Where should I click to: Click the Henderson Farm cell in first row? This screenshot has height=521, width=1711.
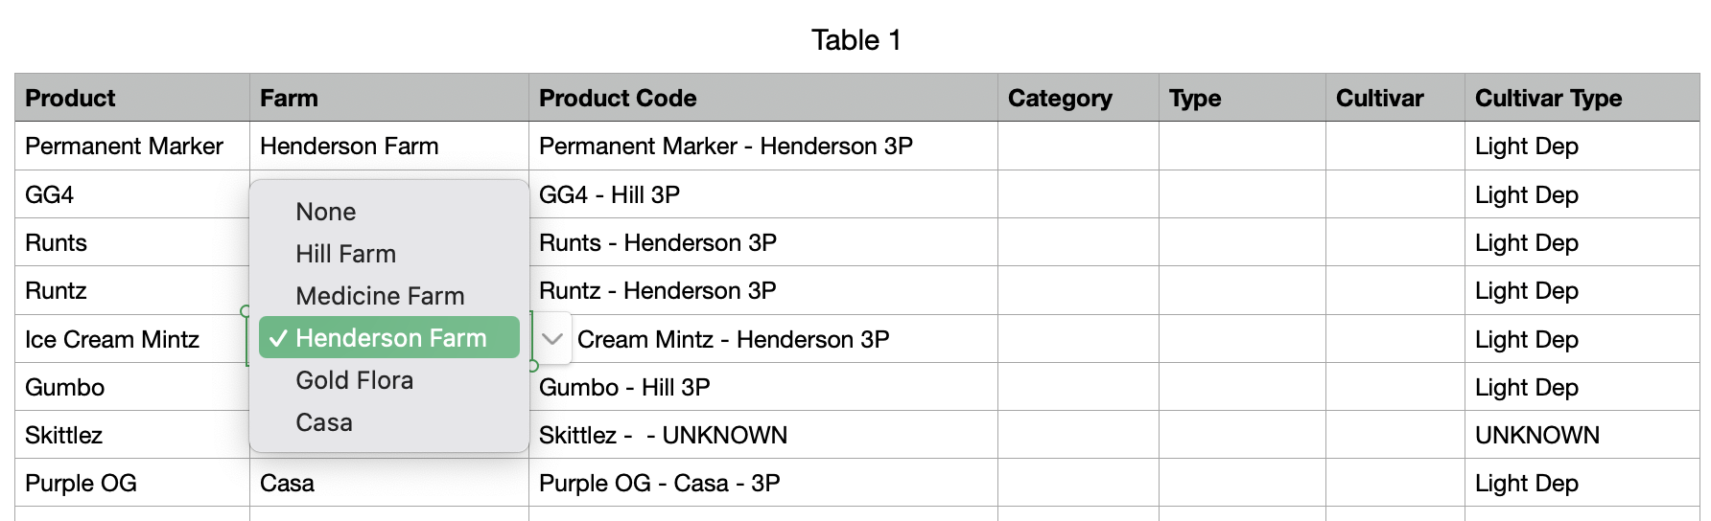[389, 146]
